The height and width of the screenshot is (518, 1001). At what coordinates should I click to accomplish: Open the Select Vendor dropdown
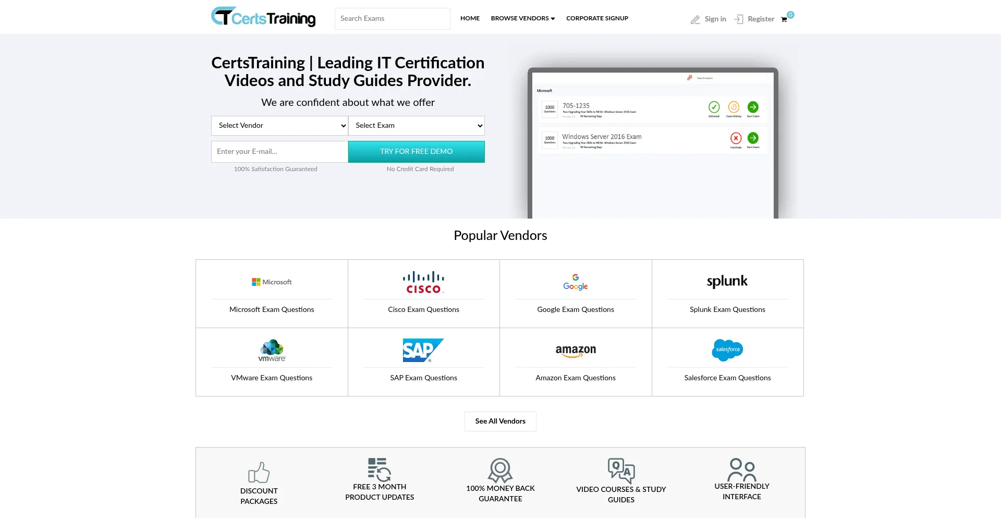pos(279,126)
